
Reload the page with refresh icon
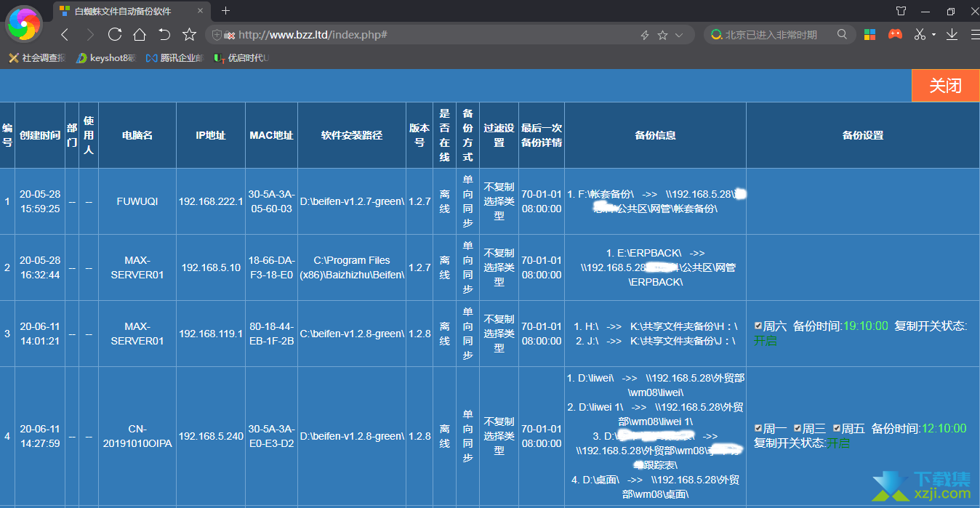(114, 34)
